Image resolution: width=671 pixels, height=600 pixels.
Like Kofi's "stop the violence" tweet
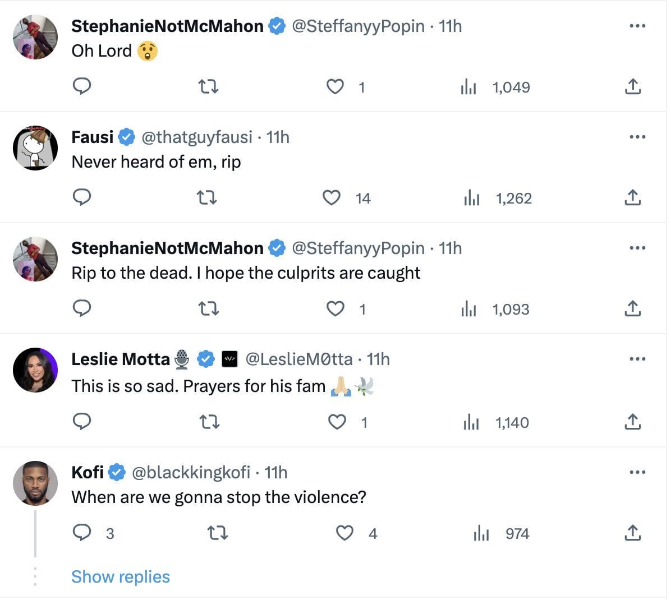click(x=344, y=533)
